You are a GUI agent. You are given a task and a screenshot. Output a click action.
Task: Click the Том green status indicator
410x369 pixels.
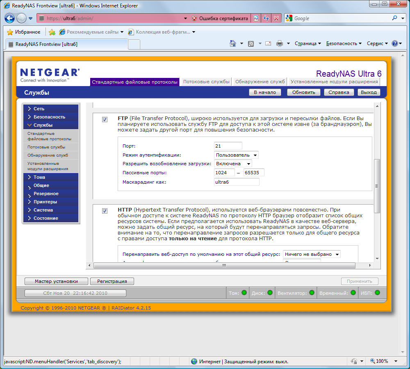pos(244,293)
